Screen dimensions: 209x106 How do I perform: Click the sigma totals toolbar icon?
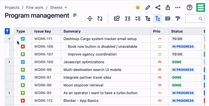[x=127, y=18]
